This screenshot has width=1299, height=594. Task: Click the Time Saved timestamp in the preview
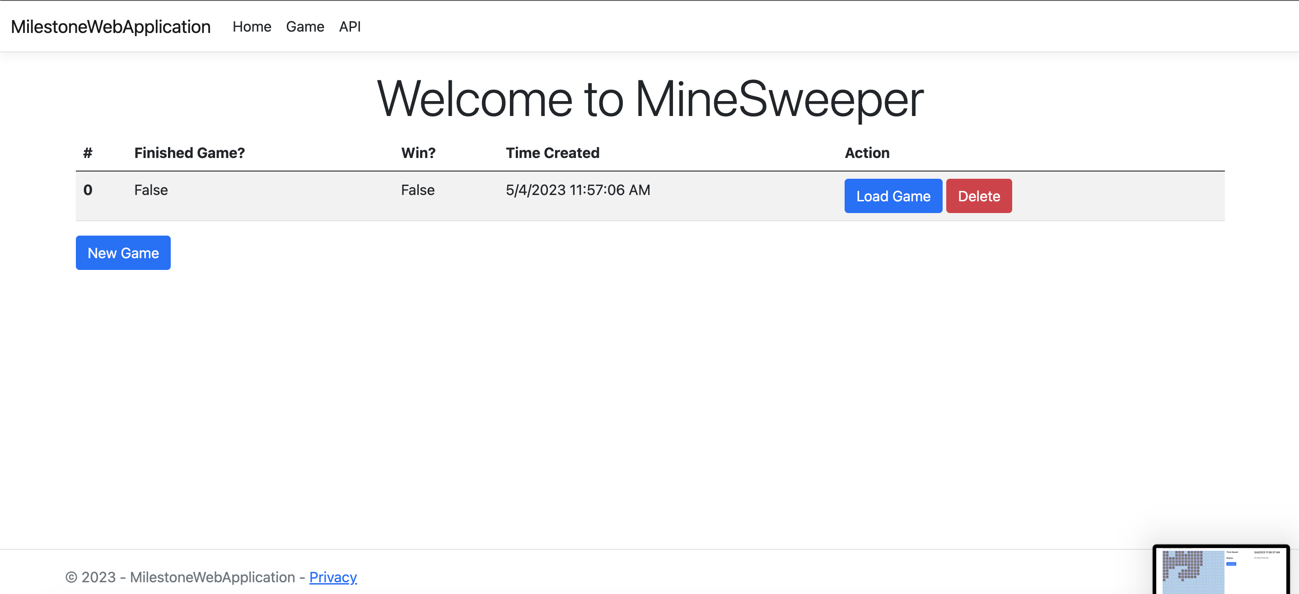click(x=1267, y=552)
